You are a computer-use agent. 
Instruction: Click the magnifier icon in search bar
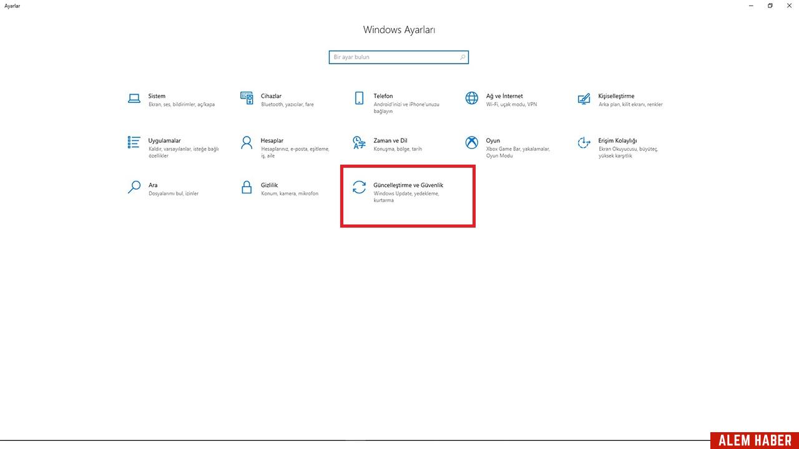(463, 57)
